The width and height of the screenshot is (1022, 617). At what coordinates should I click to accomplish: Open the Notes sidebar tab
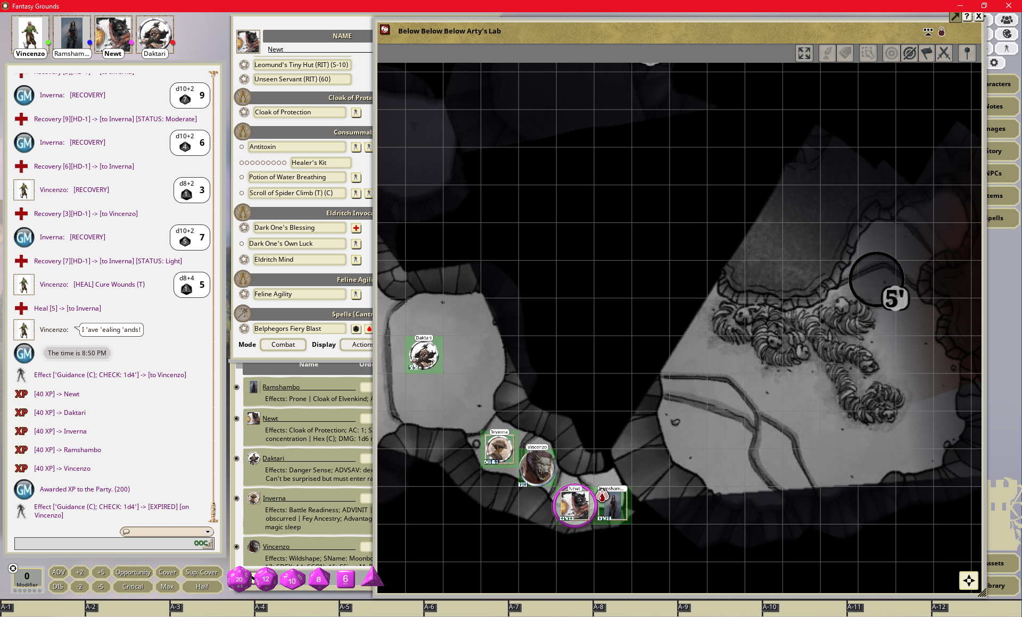coord(1002,106)
